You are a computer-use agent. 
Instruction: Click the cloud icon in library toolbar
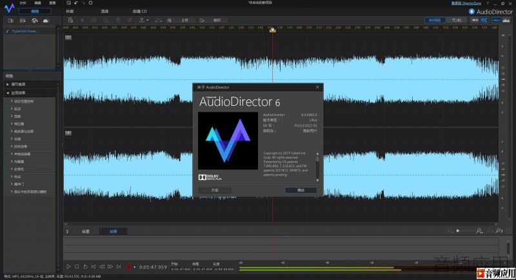click(46, 21)
